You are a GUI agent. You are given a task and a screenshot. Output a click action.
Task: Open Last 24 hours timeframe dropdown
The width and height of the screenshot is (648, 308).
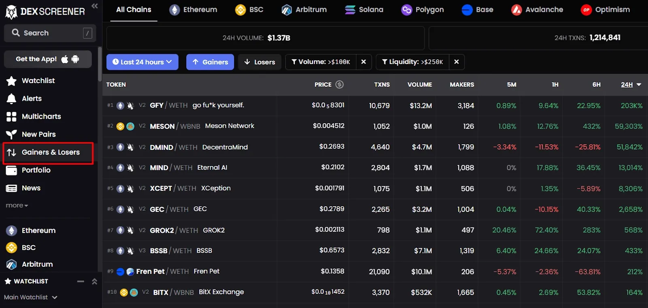click(x=143, y=62)
